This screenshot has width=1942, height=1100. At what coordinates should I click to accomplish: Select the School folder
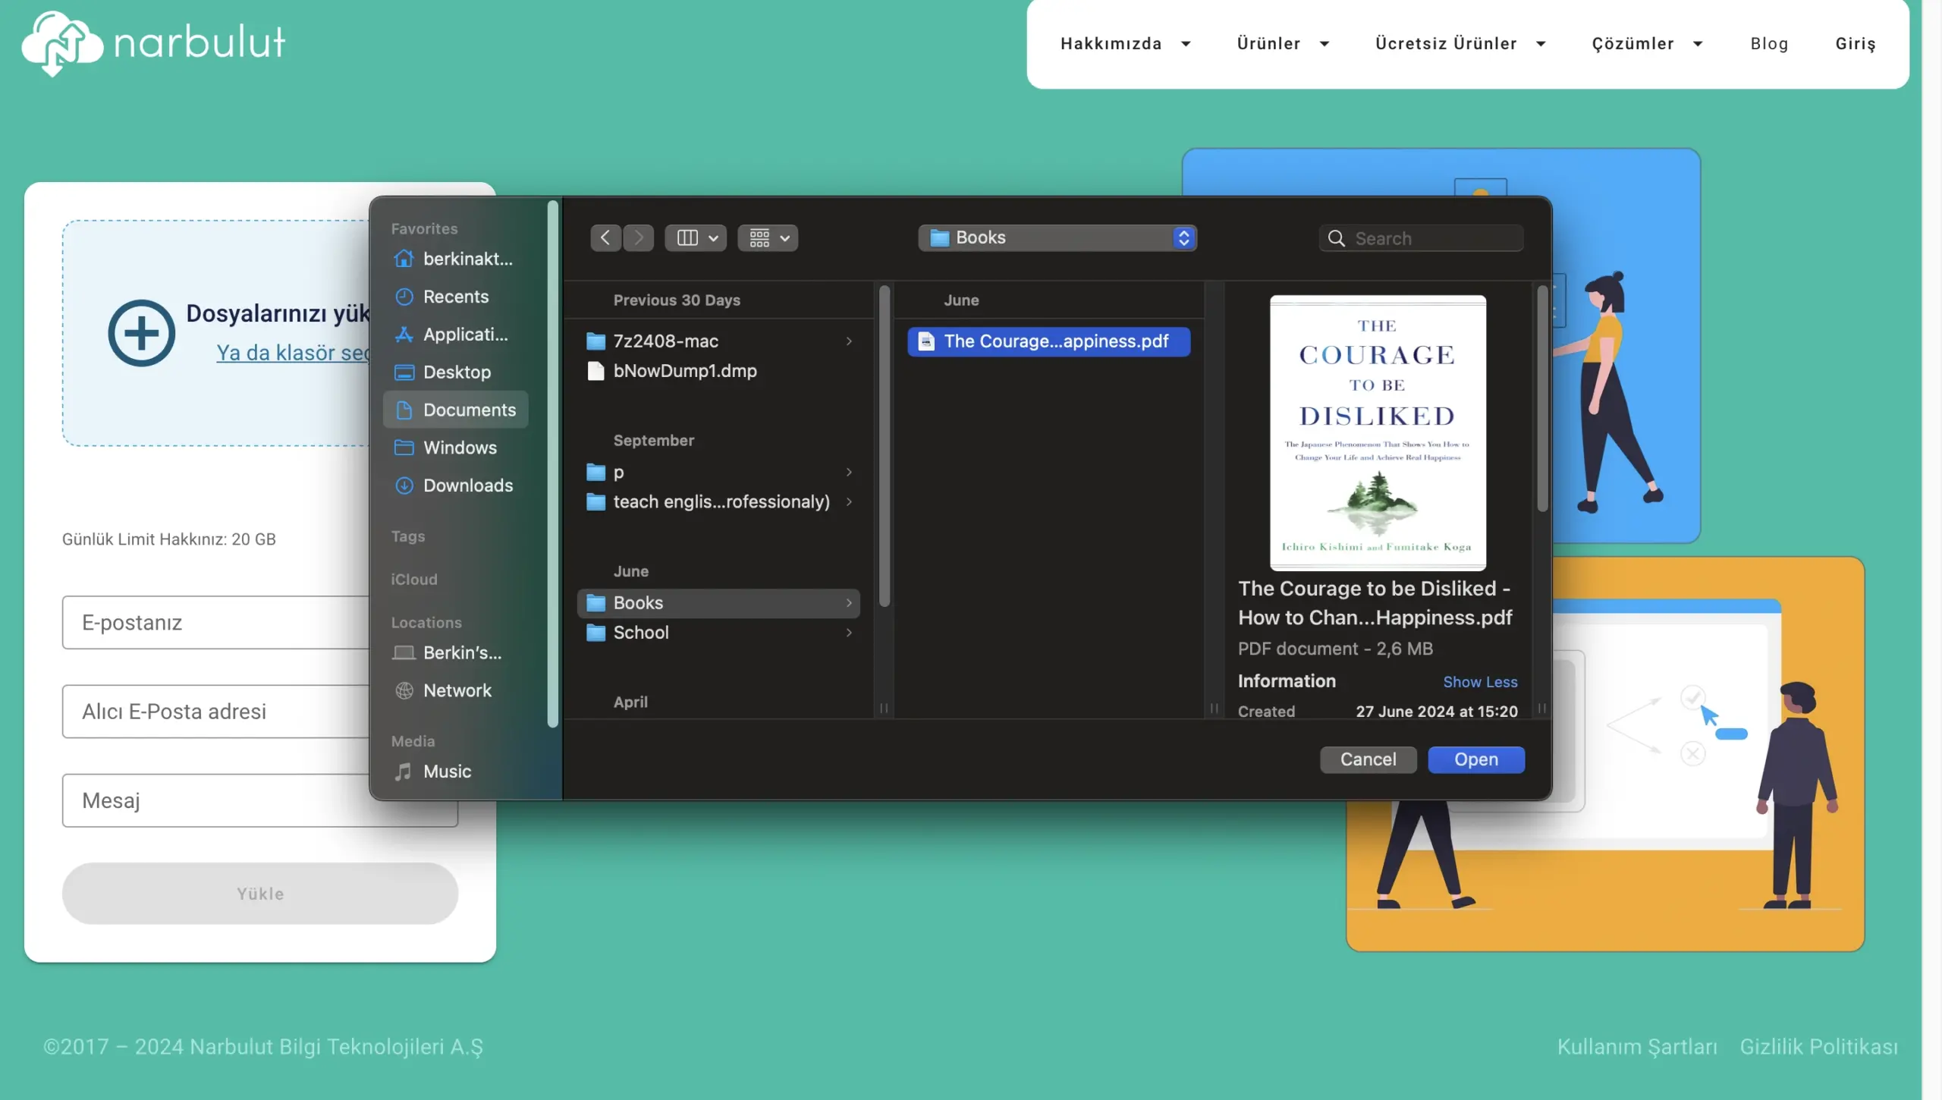[641, 633]
